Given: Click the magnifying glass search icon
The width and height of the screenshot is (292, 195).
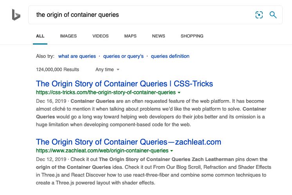Looking at the screenshot, I should point(273,15).
